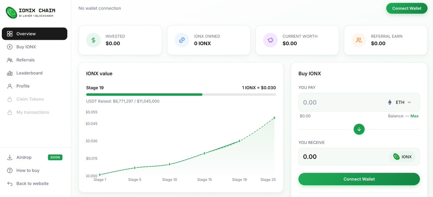
Task: Click the Referral Earn people icon
Action: click(359, 40)
